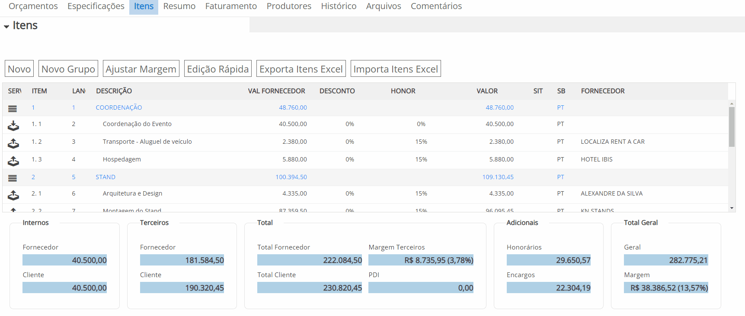Open the Arquivos tab
The height and width of the screenshot is (316, 745).
(x=384, y=6)
